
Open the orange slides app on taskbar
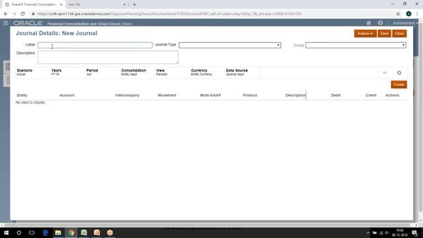pyautogui.click(x=97, y=233)
